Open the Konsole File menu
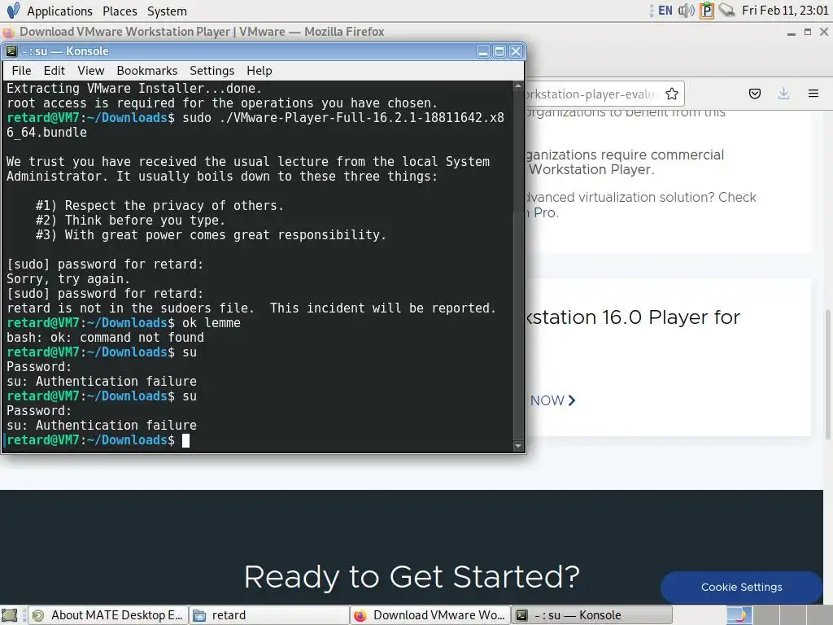The height and width of the screenshot is (625, 833). click(21, 71)
